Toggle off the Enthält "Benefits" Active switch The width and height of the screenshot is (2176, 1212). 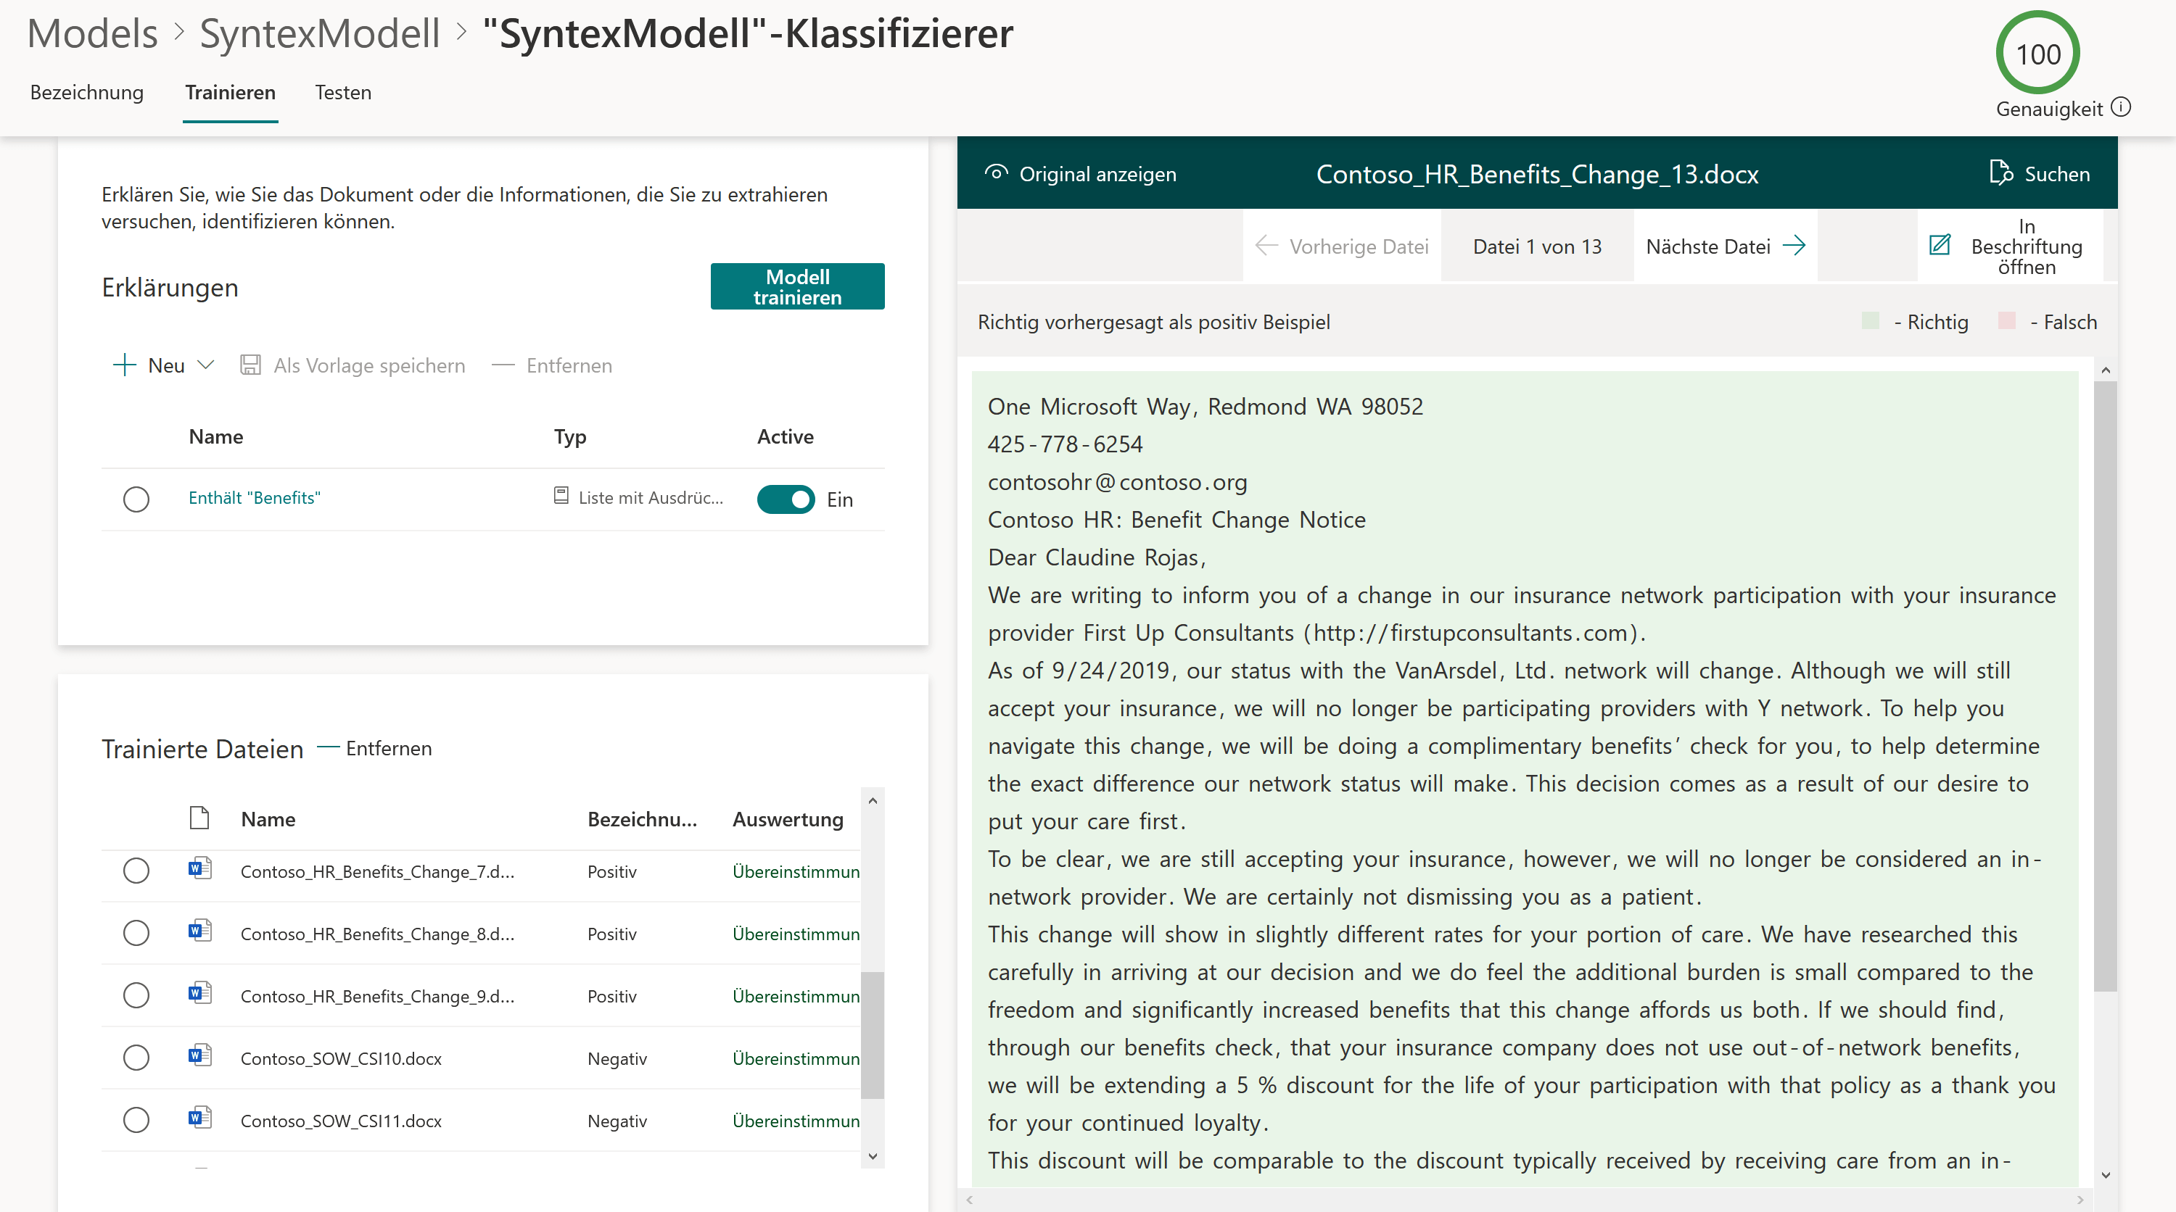pyautogui.click(x=786, y=499)
